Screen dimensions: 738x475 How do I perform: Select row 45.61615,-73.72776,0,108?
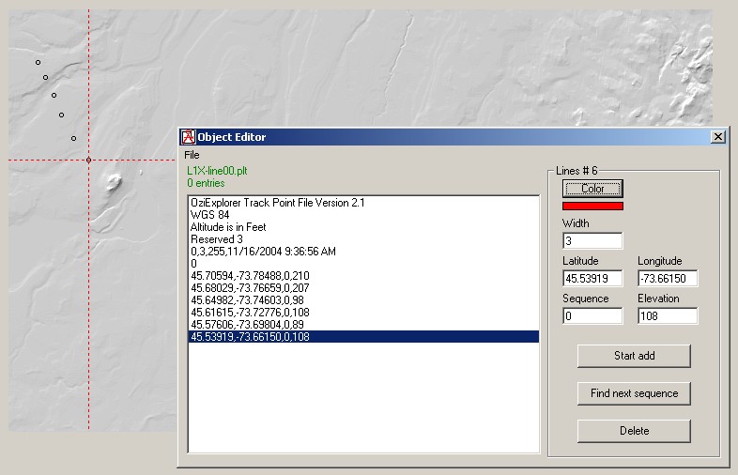point(363,313)
